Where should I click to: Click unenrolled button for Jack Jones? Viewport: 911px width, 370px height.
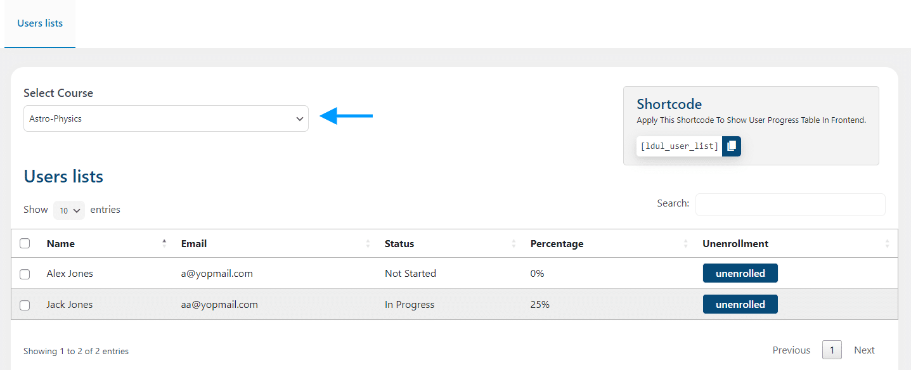click(x=740, y=304)
